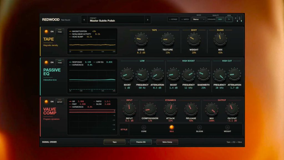The height and width of the screenshot is (160, 284).
Task: Click the High Boost Frequency 12 kHz knob
Action: click(188, 74)
